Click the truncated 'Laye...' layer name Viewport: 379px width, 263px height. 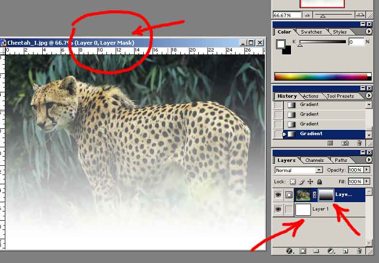pos(343,194)
